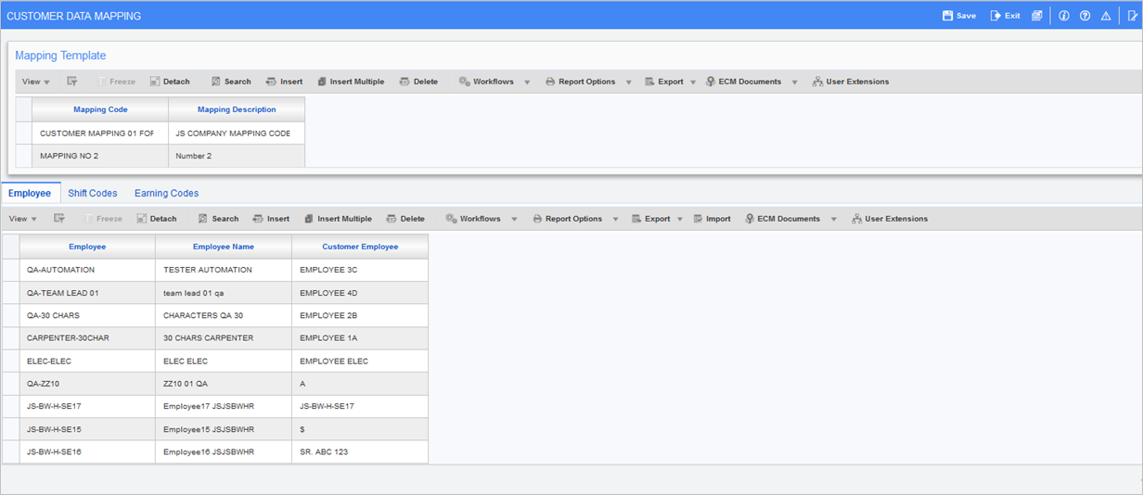Open the information icon in header
Image resolution: width=1143 pixels, height=495 pixels.
tap(1063, 16)
